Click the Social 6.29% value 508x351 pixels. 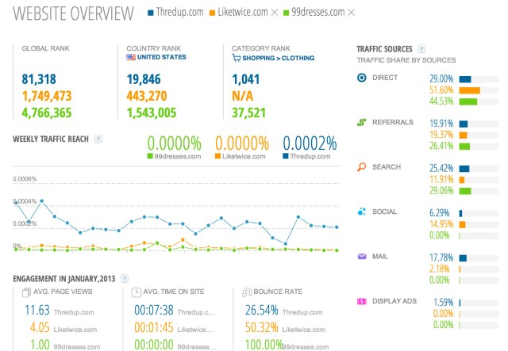point(440,213)
